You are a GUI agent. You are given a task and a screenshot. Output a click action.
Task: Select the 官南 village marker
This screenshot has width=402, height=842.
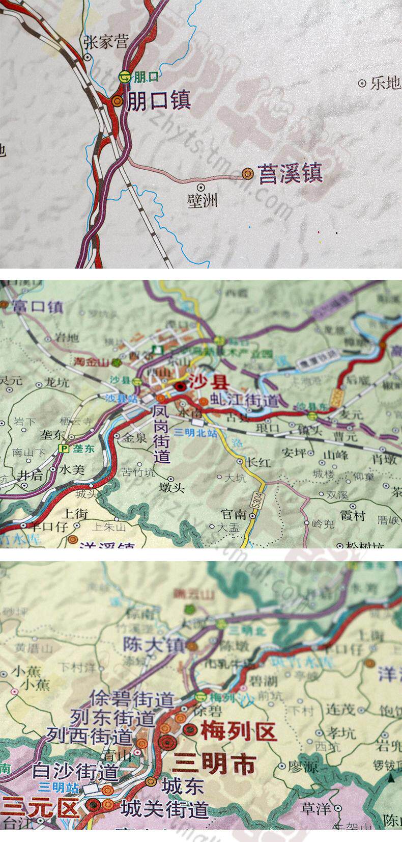(x=252, y=515)
